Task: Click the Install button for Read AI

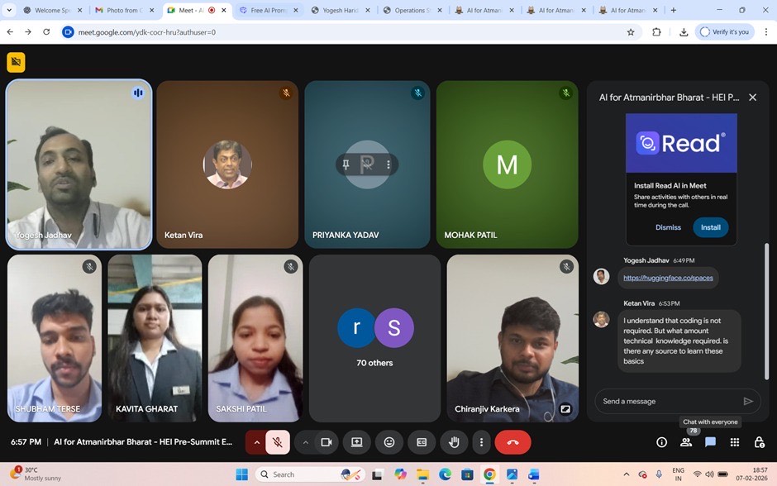Action: (710, 227)
